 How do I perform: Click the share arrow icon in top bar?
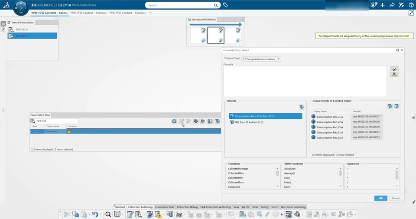392,5
